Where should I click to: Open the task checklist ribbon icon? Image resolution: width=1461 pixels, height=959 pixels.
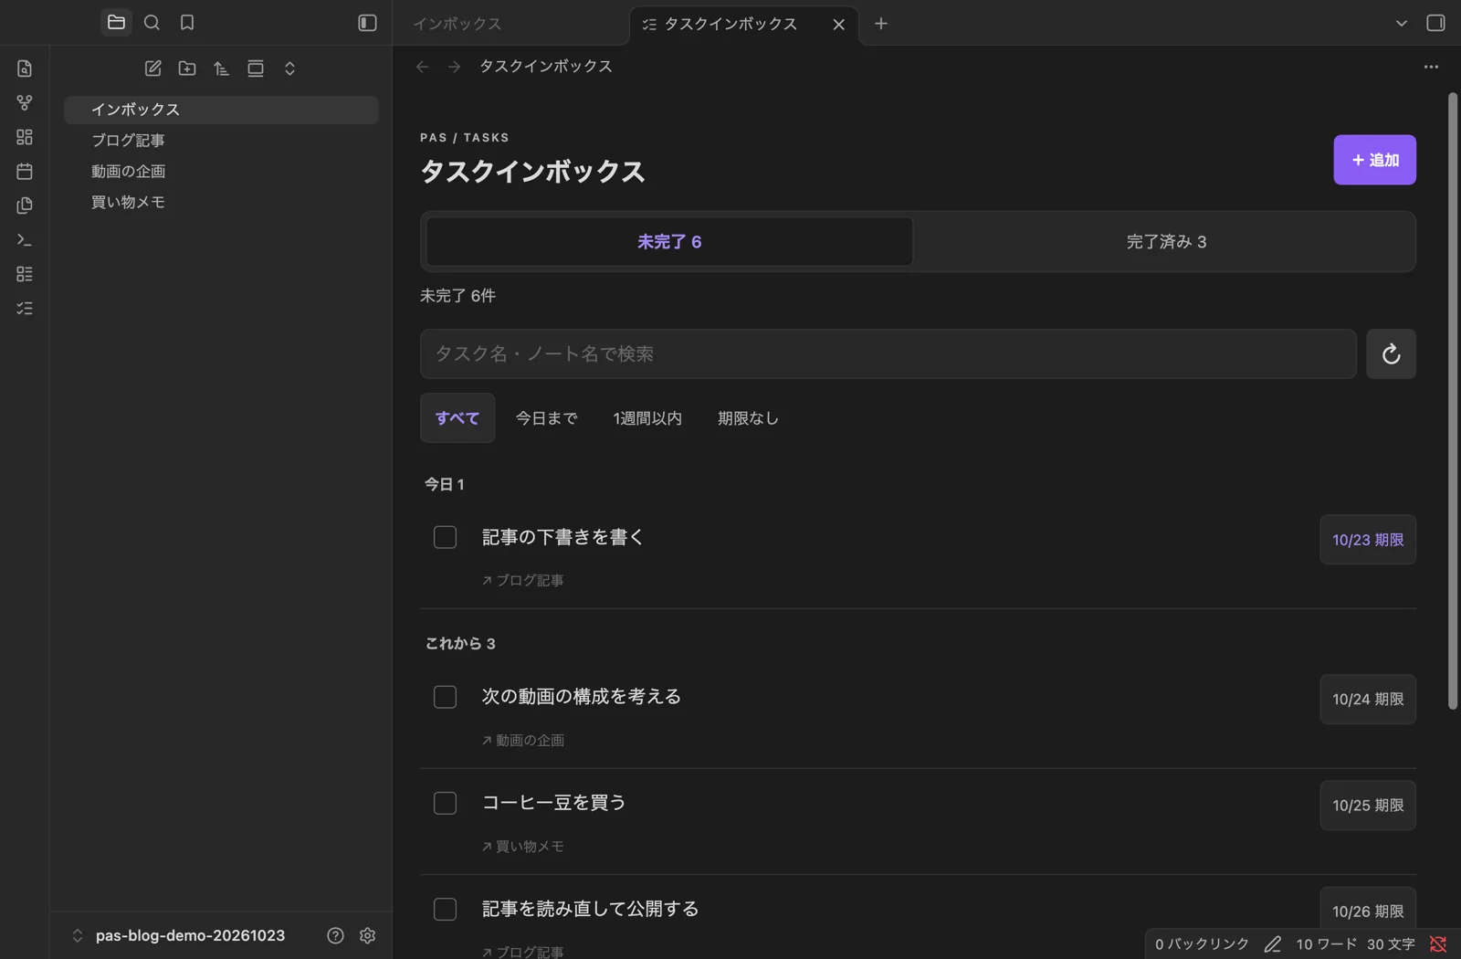25,309
